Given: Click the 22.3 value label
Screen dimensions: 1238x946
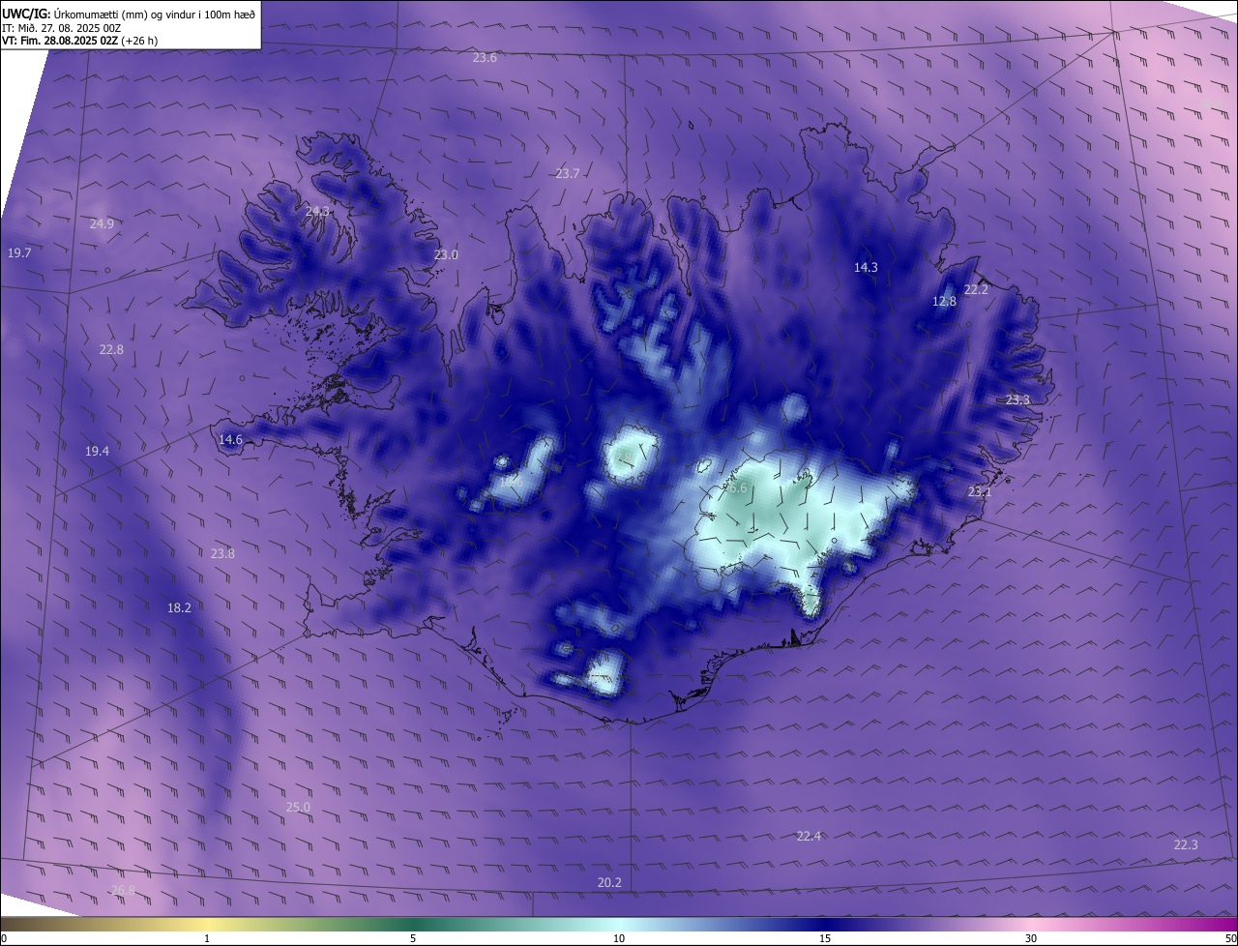Looking at the screenshot, I should tap(1186, 845).
